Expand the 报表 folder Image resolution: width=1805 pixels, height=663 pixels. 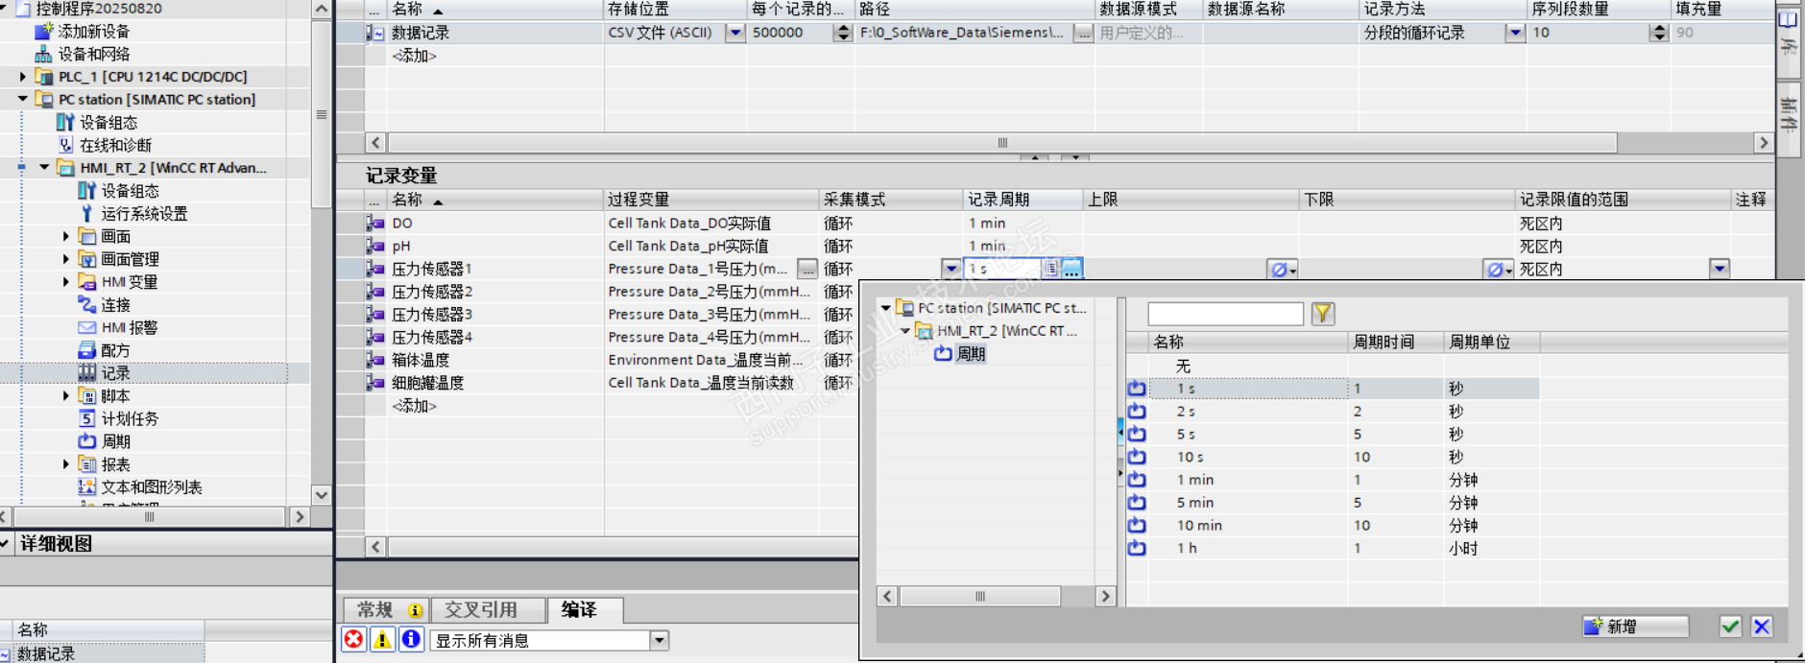66,464
